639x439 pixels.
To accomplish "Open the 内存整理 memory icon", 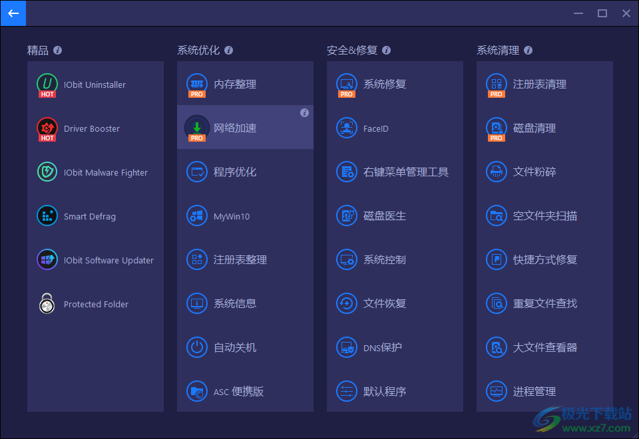I will click(197, 84).
